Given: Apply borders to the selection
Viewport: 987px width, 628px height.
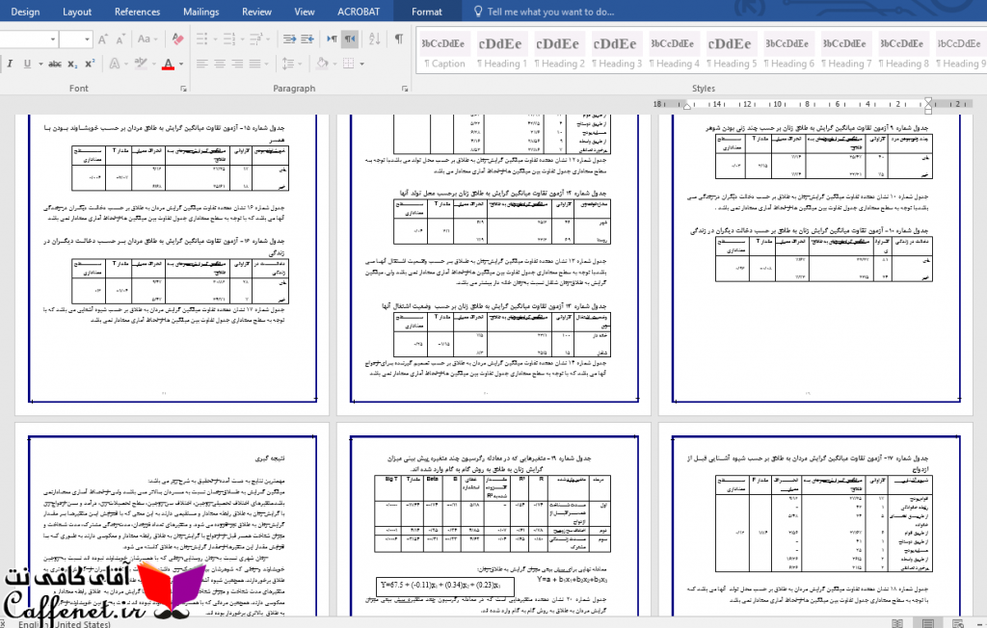Looking at the screenshot, I should click(x=348, y=64).
